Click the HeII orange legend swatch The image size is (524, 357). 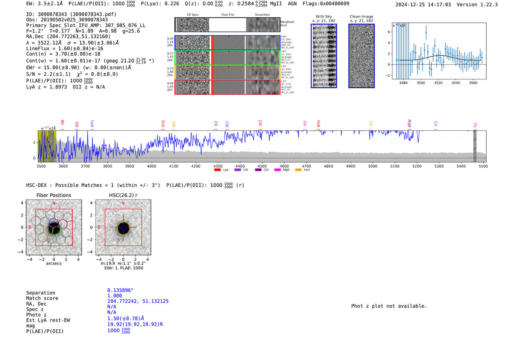298,170
